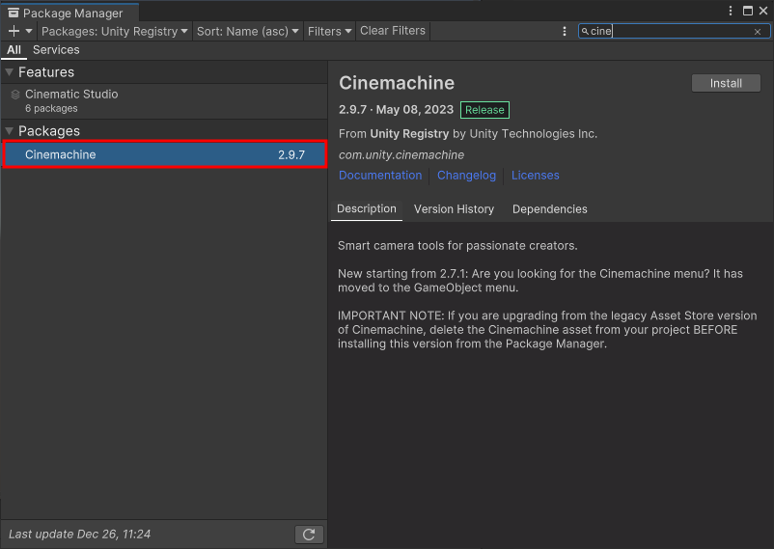The width and height of the screenshot is (774, 549).
Task: Open the toolbar more options kebab menu
Action: 565,31
